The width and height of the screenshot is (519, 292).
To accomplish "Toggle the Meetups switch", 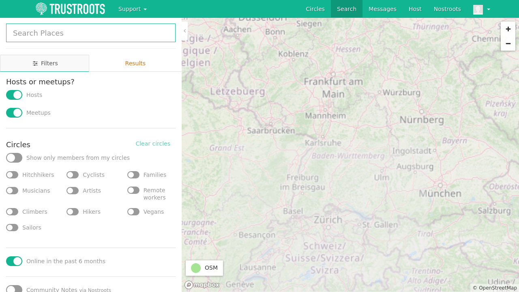I will 14,113.
